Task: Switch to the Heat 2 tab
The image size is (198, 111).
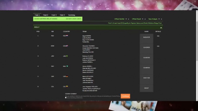Action: pos(46,15)
